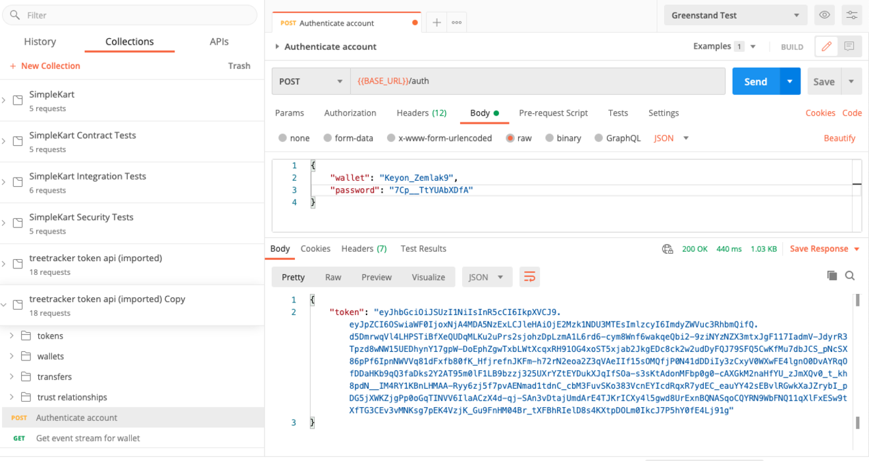Open new tab with plus icon
Viewport: 869px width, 461px height.
436,22
